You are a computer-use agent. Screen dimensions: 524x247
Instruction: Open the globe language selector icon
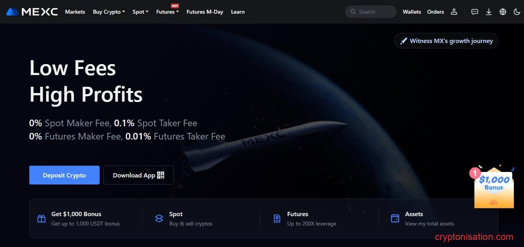503,12
